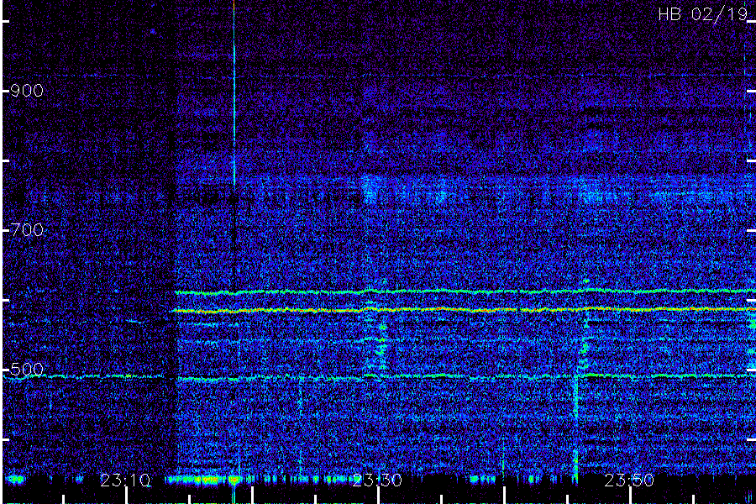Viewport: 756px width, 504px height.
Task: Click the 900 frequency axis label
Action: [x=27, y=91]
